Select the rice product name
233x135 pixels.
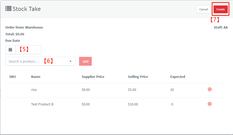[x=34, y=90]
